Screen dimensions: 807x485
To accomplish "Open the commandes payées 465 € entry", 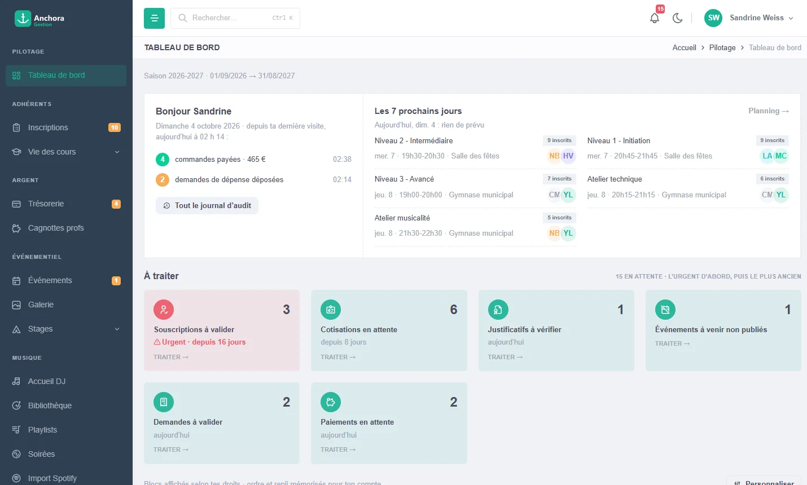I will 253,160.
